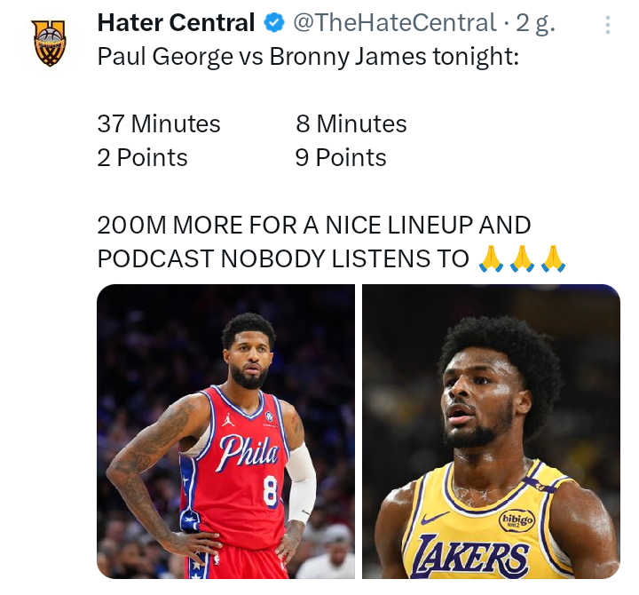Click the hibigo patch on Lakers jersey
Viewport: 639px width, 595px height.
[517, 520]
